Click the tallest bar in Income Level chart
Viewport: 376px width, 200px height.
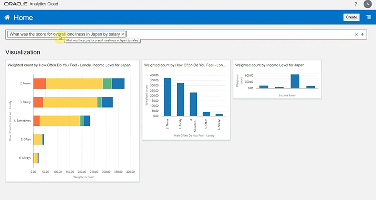click(295, 81)
